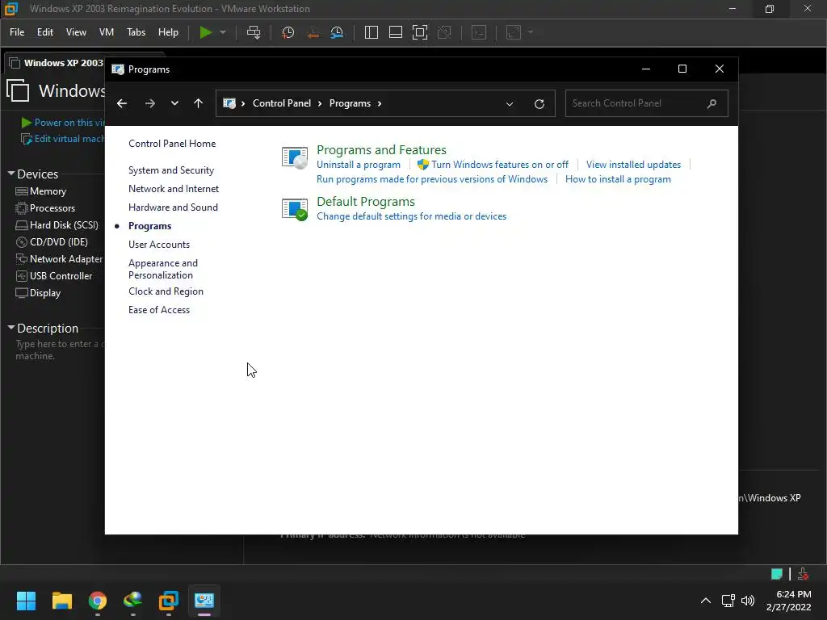Select the Network Adapter device entry
The width and height of the screenshot is (827, 620).
(x=59, y=259)
